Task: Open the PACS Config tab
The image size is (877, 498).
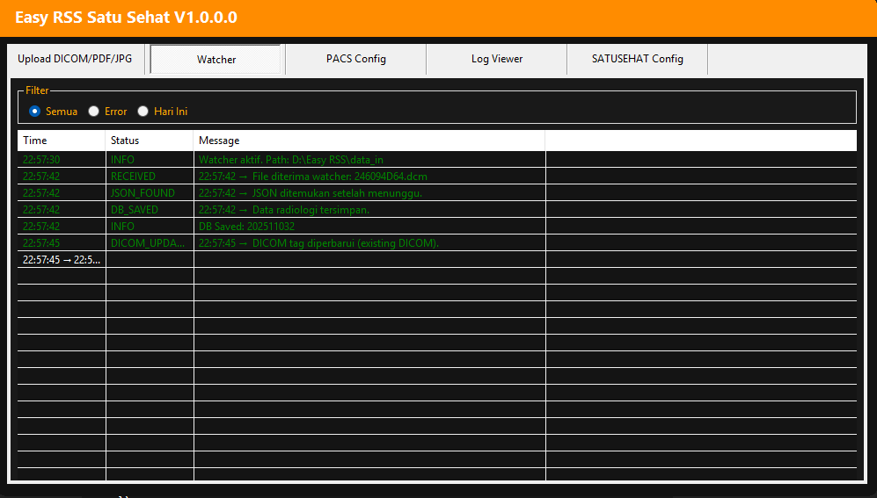Action: [x=355, y=59]
